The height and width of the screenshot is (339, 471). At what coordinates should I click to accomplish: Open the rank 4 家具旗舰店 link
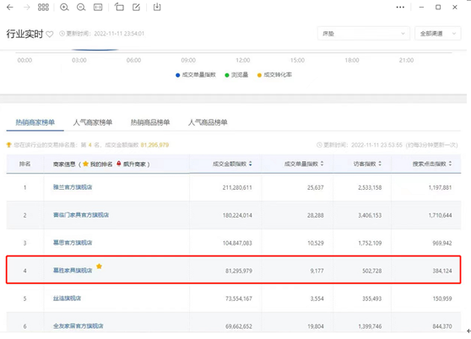pos(73,271)
